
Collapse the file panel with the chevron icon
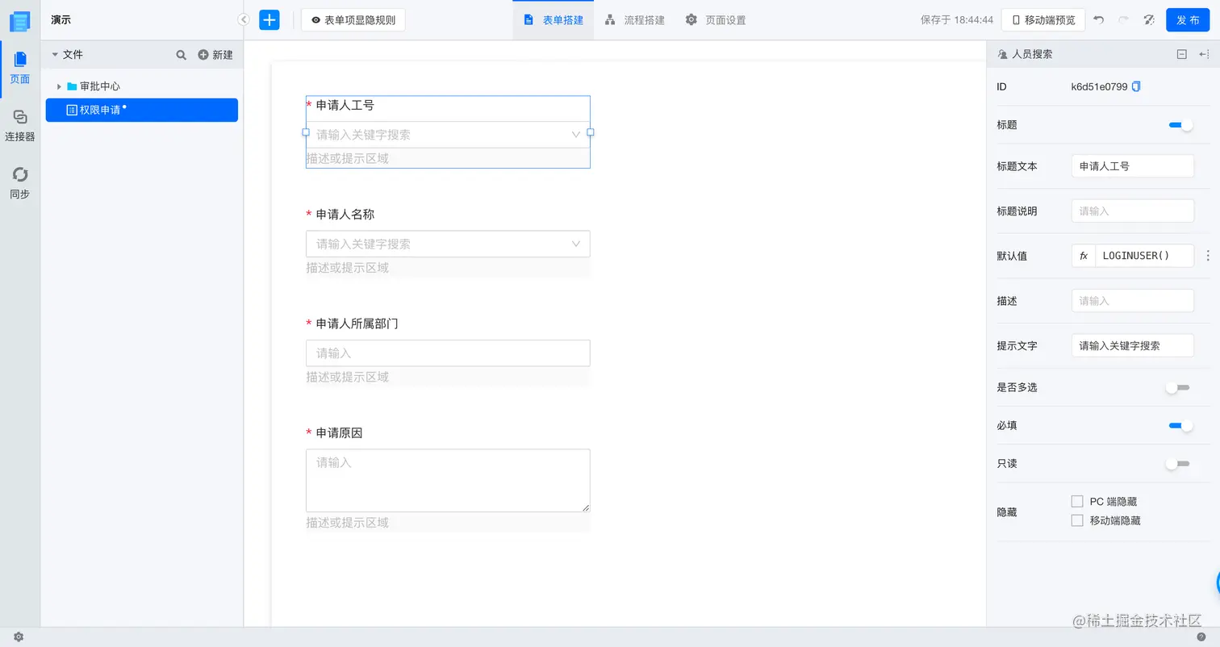(x=244, y=20)
